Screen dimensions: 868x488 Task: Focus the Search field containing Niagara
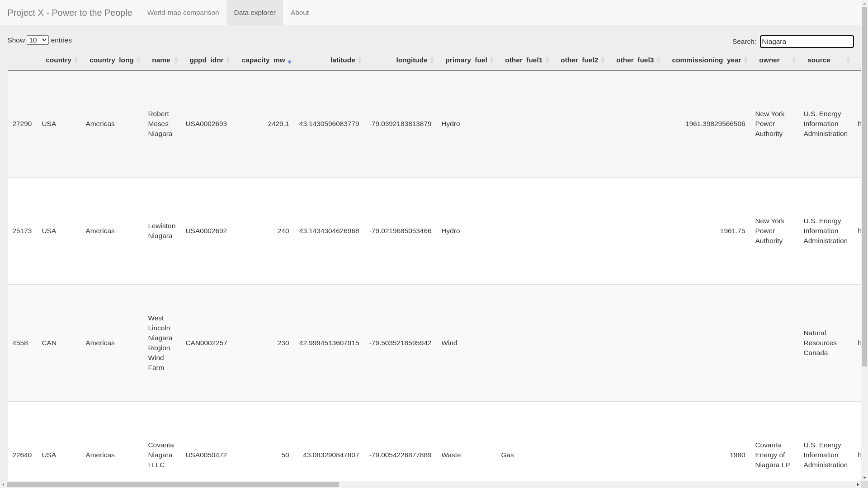807,42
